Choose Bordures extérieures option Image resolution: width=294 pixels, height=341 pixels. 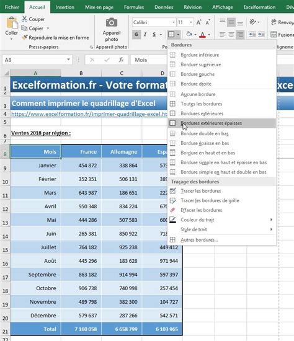point(222,113)
